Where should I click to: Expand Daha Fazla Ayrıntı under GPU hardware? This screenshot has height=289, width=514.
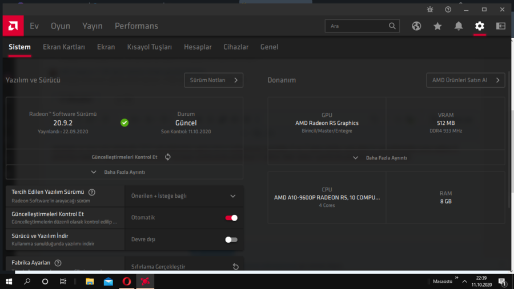coord(387,158)
